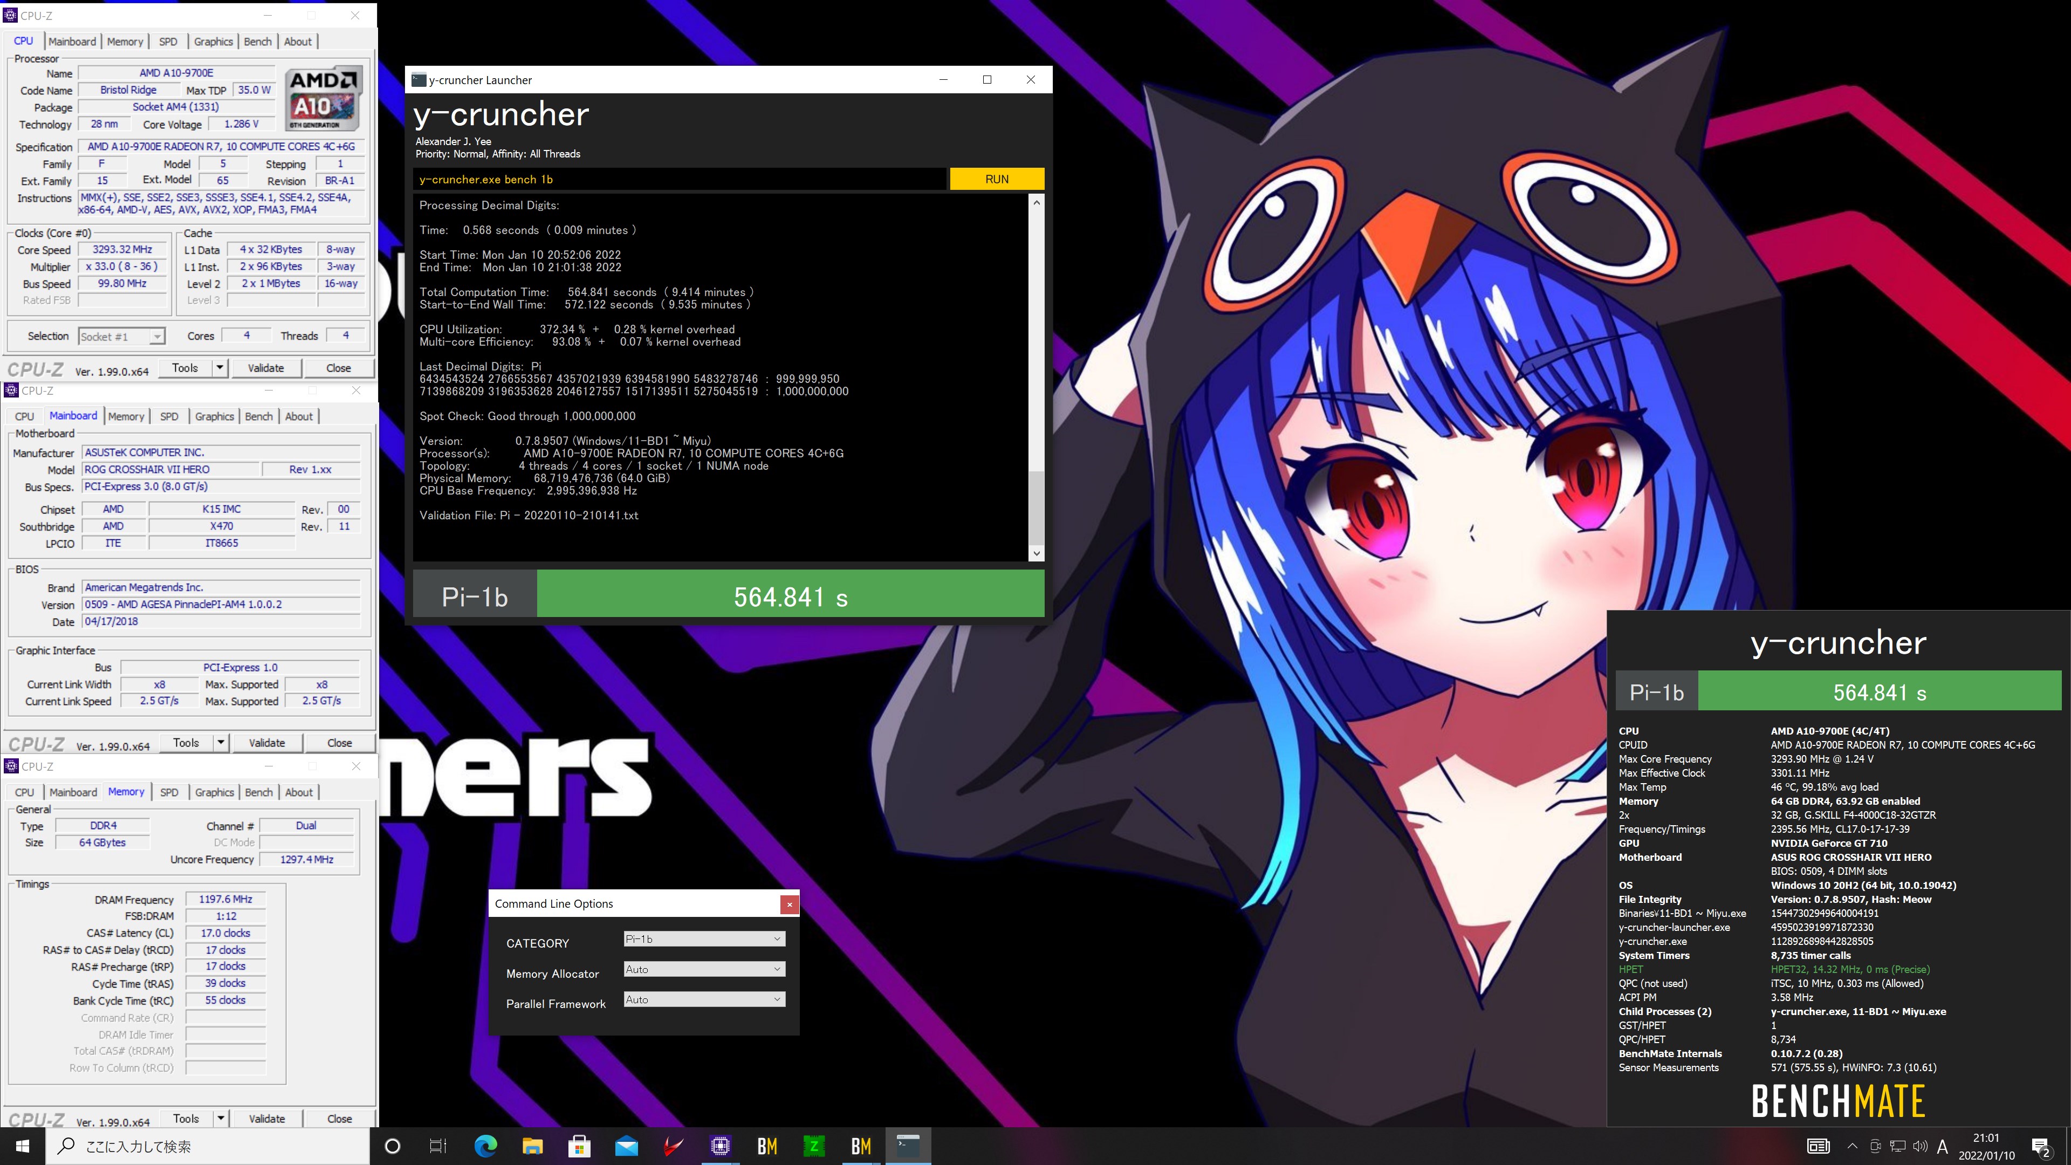Click Tools button in CPU-Z processor window
Image resolution: width=2071 pixels, height=1165 pixels.
point(185,367)
